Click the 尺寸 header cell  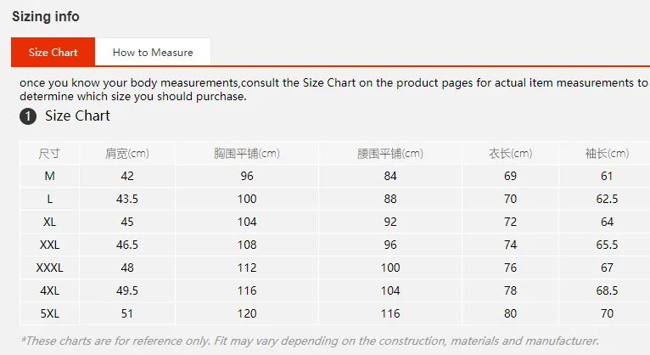(50, 154)
